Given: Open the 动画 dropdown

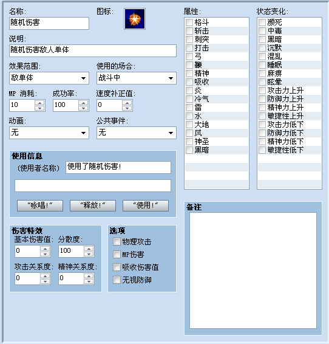Looking at the screenshot, I should (x=49, y=132).
